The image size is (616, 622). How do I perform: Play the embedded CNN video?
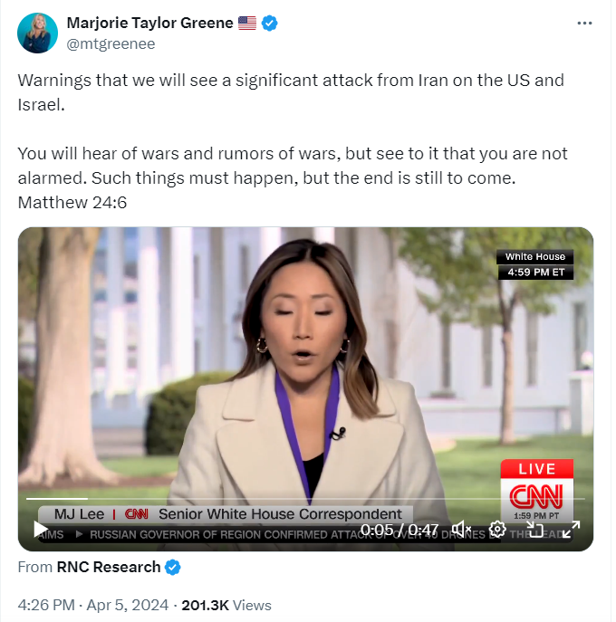point(41,529)
